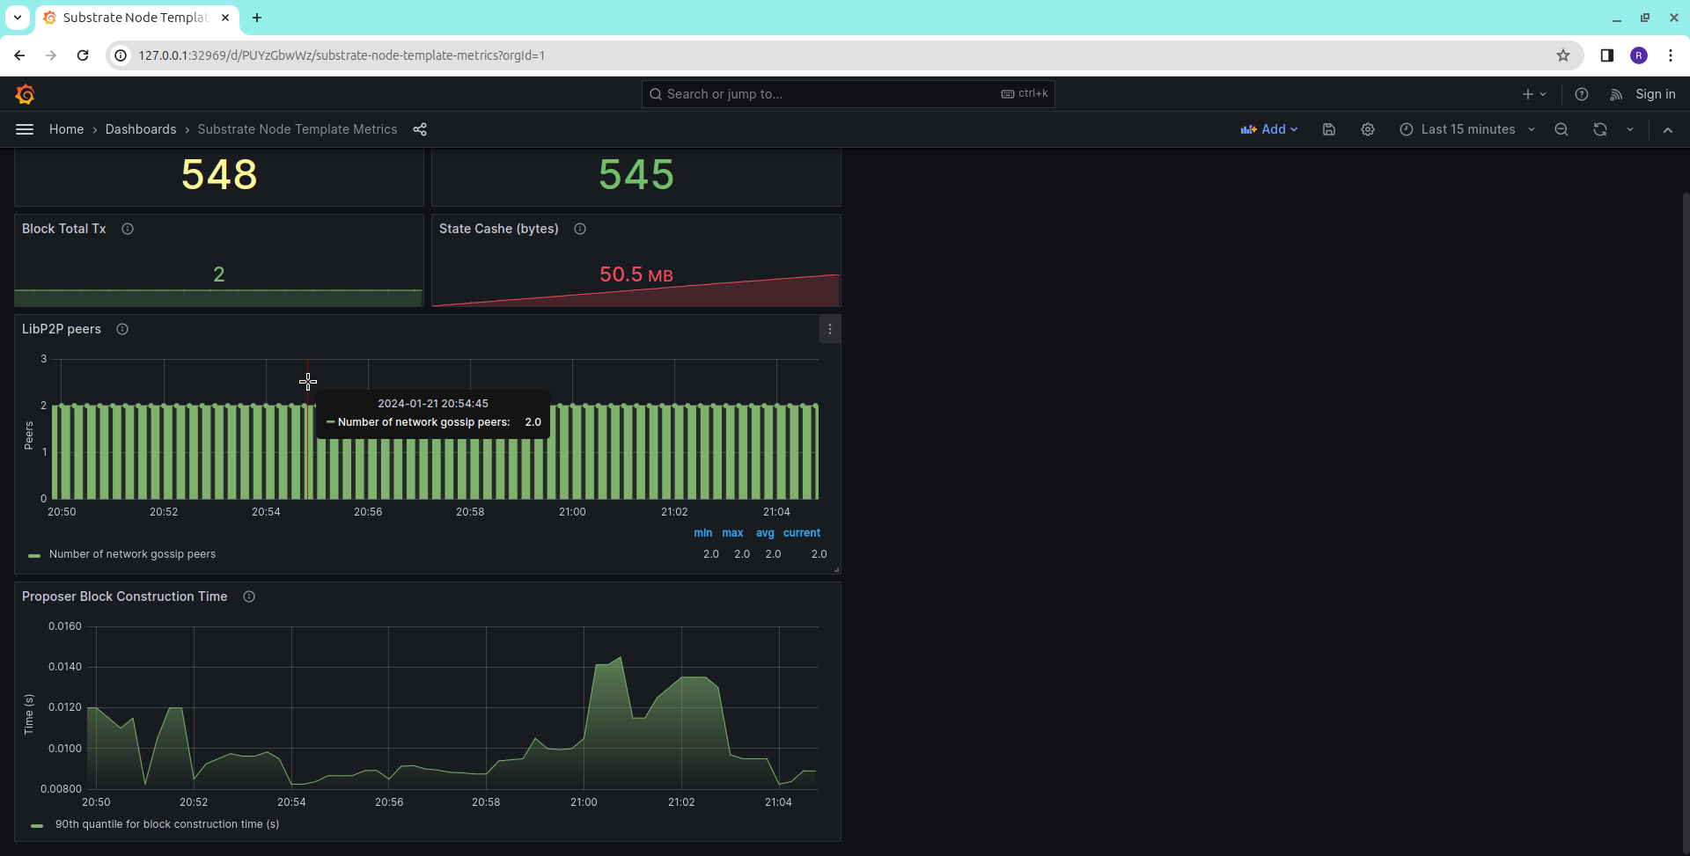Reload the browser page

[83, 55]
